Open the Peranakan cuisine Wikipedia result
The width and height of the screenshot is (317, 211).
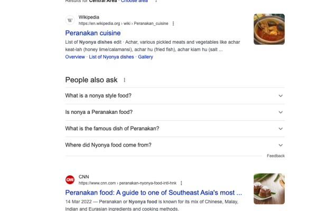point(93,33)
